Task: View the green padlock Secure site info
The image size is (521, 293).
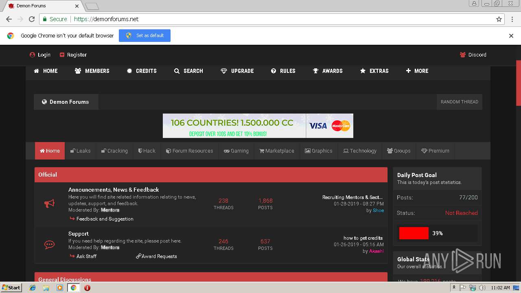Action: click(x=55, y=19)
